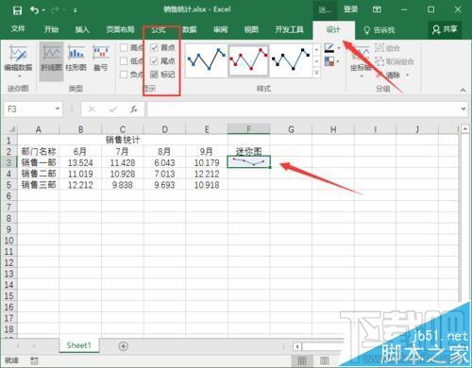Click 编辑数据 sparkline icon

tap(18, 53)
